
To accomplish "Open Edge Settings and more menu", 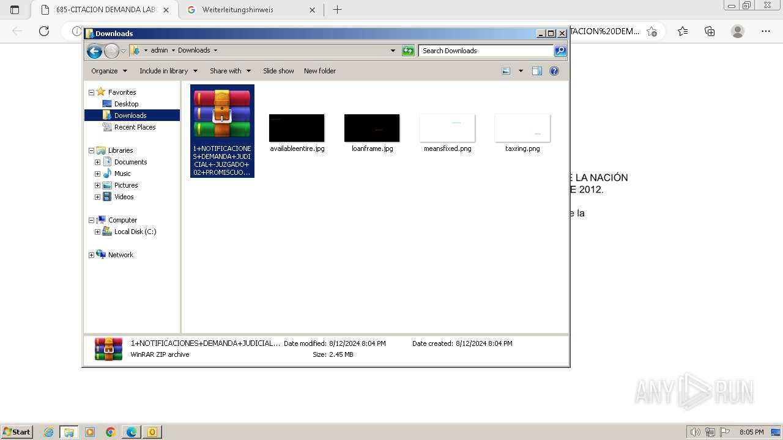I will (x=766, y=31).
